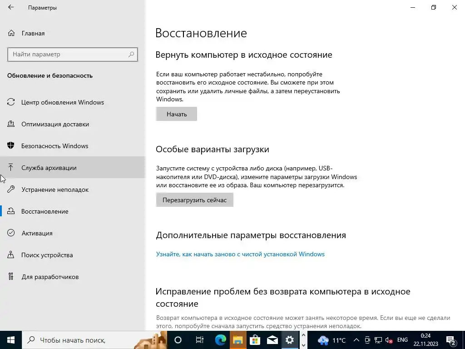Show hidden system tray icons
This screenshot has width=465, height=349.
(356, 340)
